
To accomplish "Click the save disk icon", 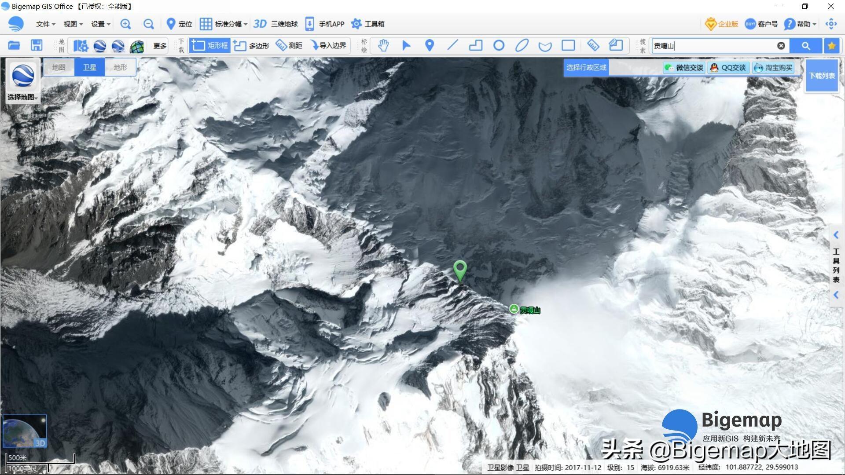I will (37, 45).
